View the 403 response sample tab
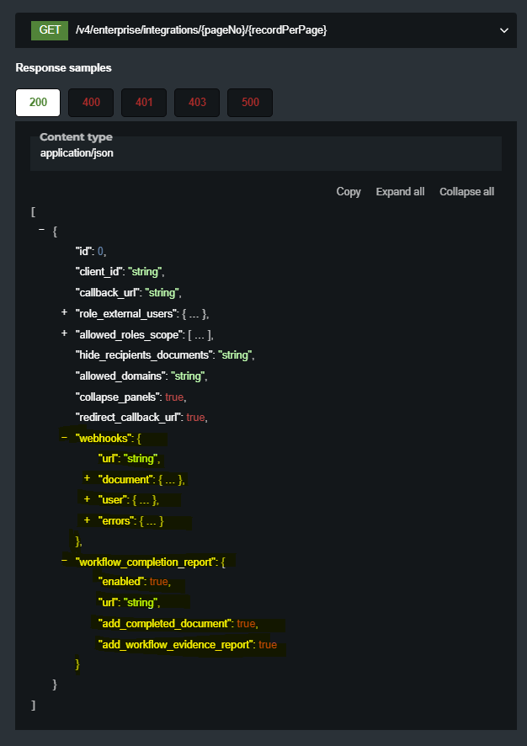Image resolution: width=527 pixels, height=746 pixels. (197, 103)
